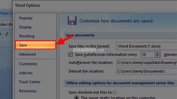This screenshot has width=177, height=99.
Task: Toggle Italic in Word's ribbon
Action: (7, 34)
